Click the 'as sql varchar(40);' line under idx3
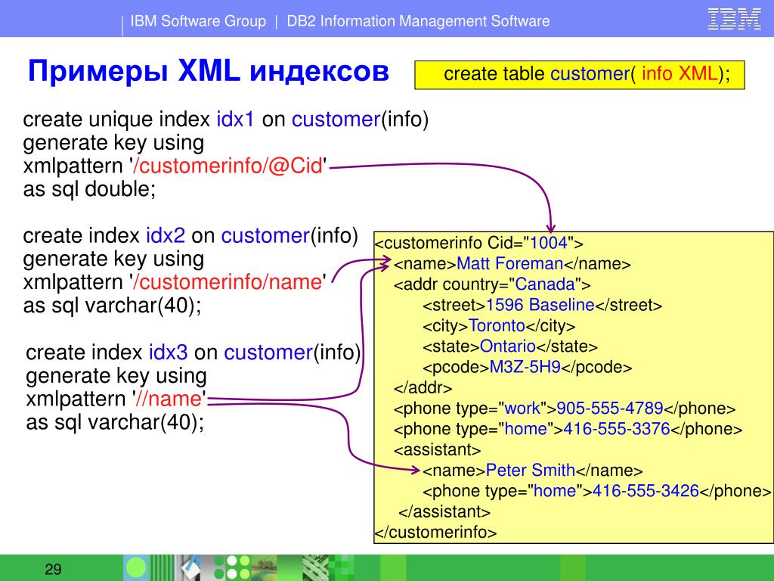 coord(115,422)
